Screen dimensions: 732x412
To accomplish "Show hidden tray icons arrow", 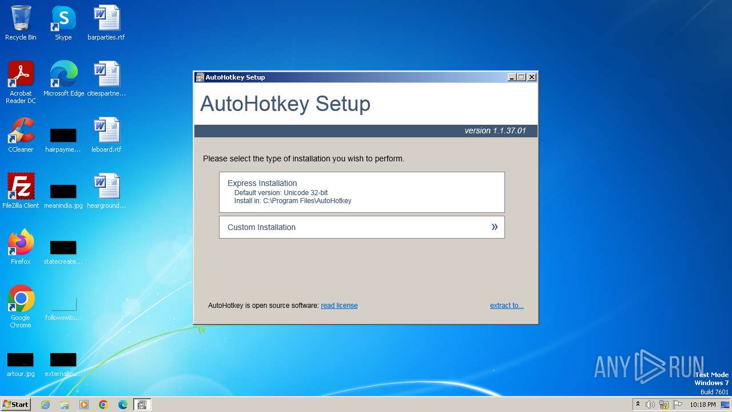I will [638, 405].
